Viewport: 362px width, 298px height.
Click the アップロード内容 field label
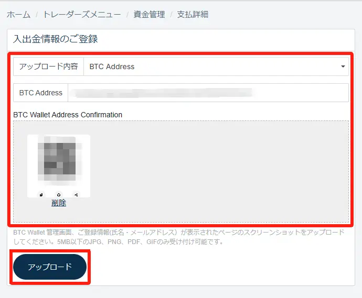tap(48, 67)
